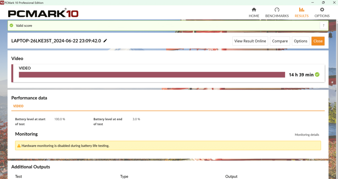Viewport: 338px width, 179px height.
Task: Click the 'Additional Outputs' heading
Action: pyautogui.click(x=31, y=167)
